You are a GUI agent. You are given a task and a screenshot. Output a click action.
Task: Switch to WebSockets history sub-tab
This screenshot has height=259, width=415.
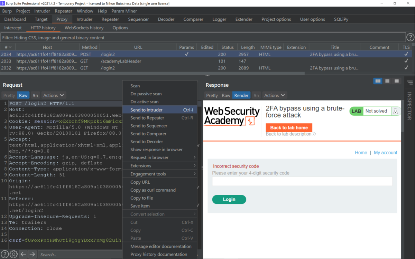pos(84,28)
